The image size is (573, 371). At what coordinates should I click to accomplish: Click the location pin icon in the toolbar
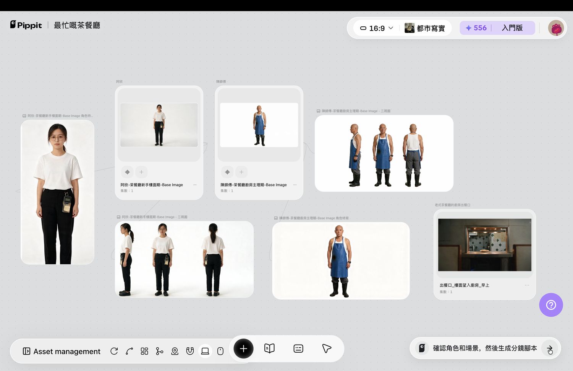click(175, 351)
